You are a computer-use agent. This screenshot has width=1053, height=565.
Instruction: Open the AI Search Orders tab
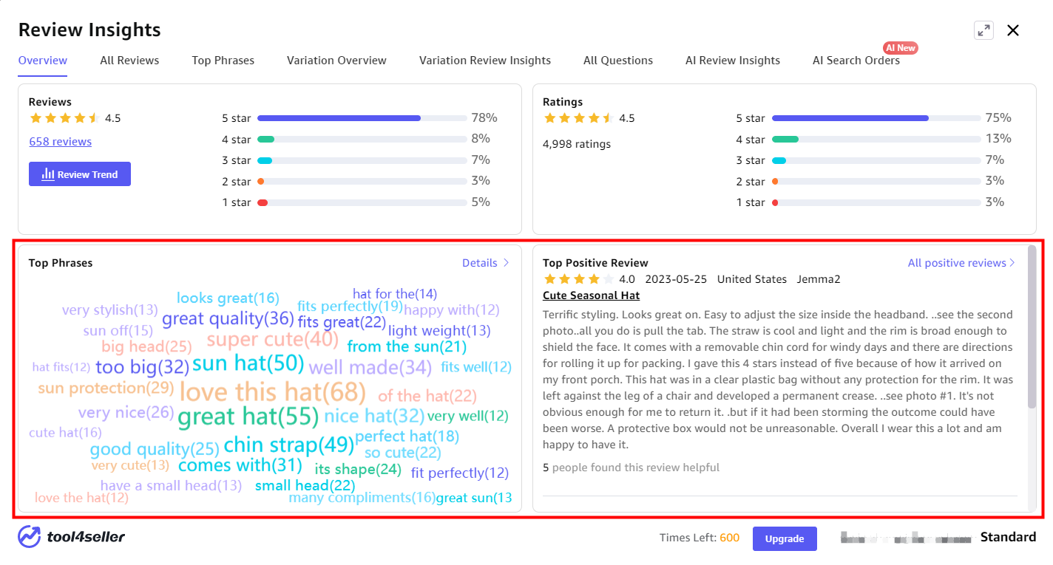[x=856, y=61]
